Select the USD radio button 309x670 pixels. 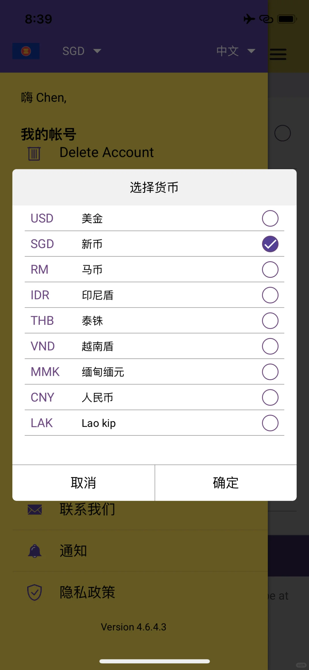pos(270,218)
